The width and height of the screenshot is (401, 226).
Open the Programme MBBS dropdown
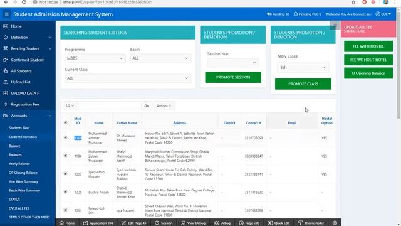[x=95, y=58]
